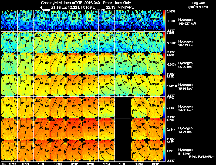Click the 0.04758 color scale value
Screen dimensions: 216x165
tap(172, 86)
